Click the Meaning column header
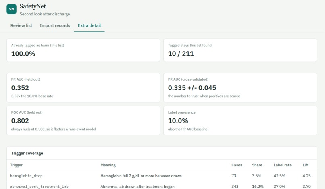Image resolution: width=325 pixels, height=189 pixels. point(108,165)
